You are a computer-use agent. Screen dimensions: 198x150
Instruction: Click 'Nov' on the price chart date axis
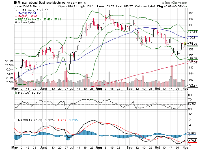[x=185, y=89]
